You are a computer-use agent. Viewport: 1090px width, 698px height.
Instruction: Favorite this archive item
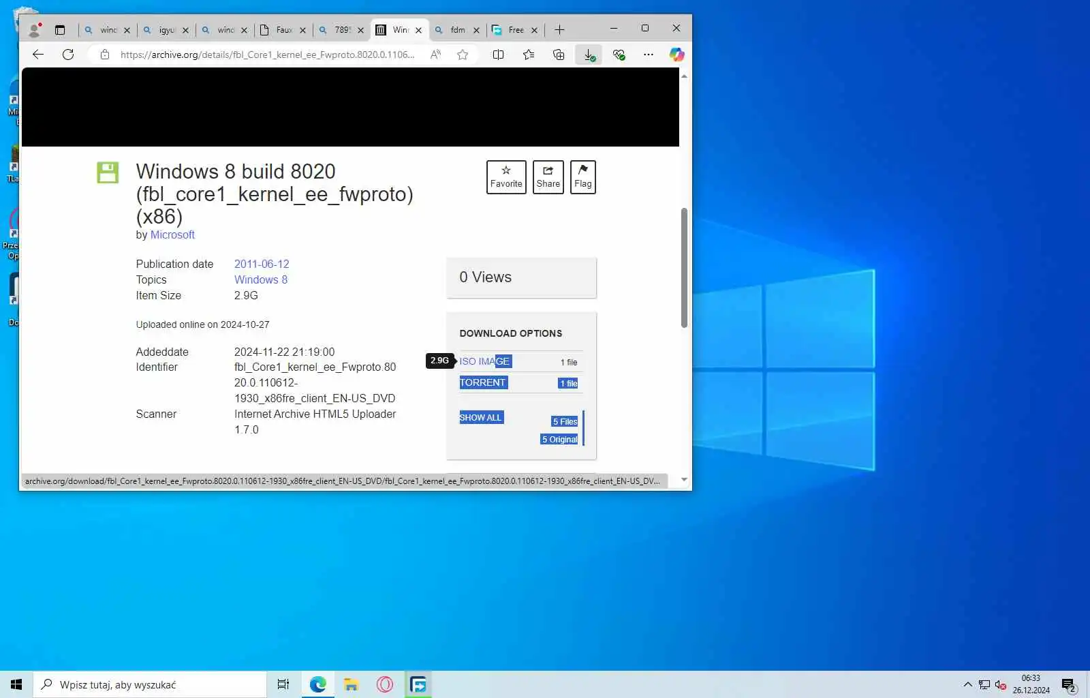(x=506, y=177)
